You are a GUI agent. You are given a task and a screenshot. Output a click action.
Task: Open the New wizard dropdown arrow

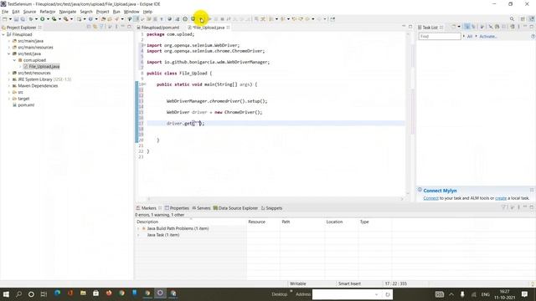pyautogui.click(x=10, y=19)
